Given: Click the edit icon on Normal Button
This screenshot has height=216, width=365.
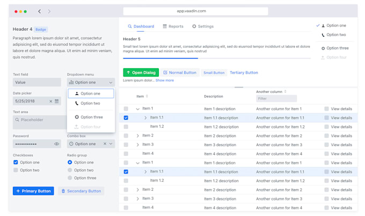Looking at the screenshot, I should (165, 73).
